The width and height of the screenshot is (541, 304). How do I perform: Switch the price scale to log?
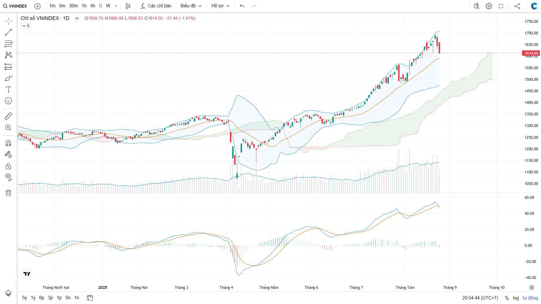tap(516, 298)
